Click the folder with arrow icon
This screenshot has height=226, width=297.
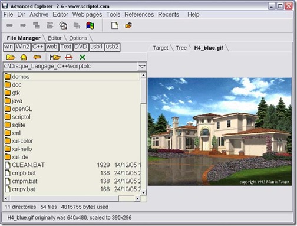click(x=55, y=57)
